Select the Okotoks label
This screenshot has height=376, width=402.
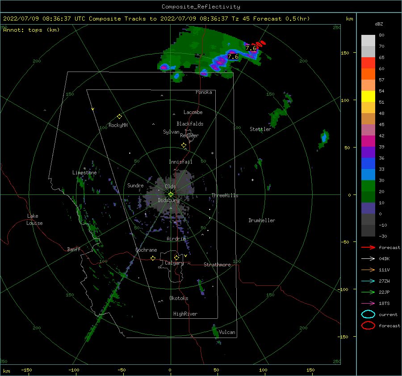point(179,298)
